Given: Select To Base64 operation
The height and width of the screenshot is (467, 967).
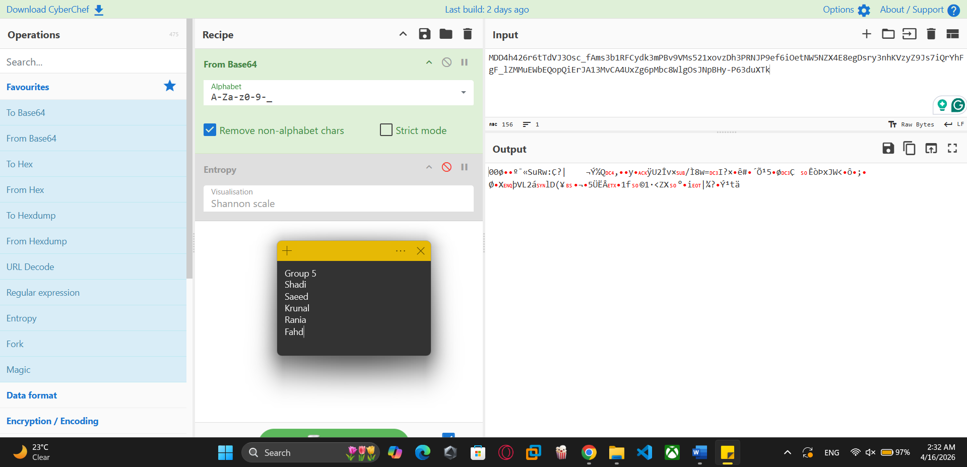Looking at the screenshot, I should [93, 113].
